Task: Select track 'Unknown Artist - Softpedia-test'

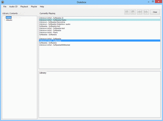Action: 100,28
